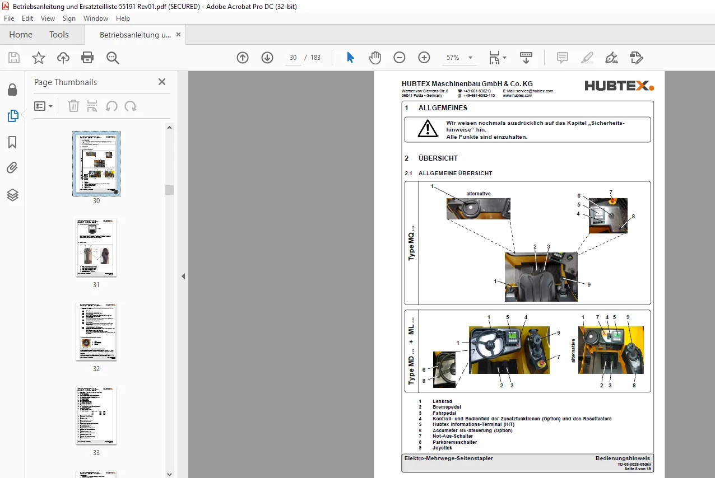Image resolution: width=715 pixels, height=478 pixels.
Task: Click the legend entry "Parkbremsschalter"
Action: (455, 442)
